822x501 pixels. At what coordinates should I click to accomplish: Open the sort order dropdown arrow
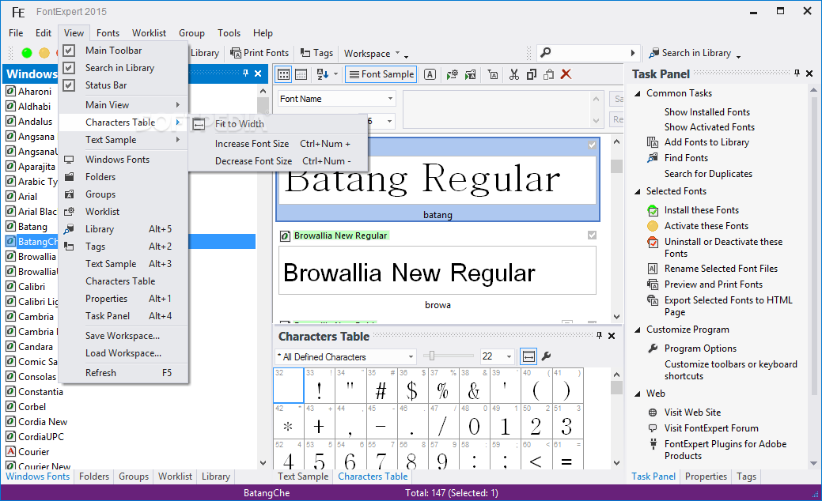(x=335, y=74)
